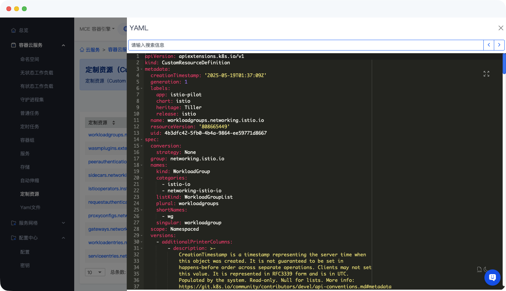Select 命名空间 in the sidebar menu
The height and width of the screenshot is (291, 506).
pyautogui.click(x=30, y=59)
